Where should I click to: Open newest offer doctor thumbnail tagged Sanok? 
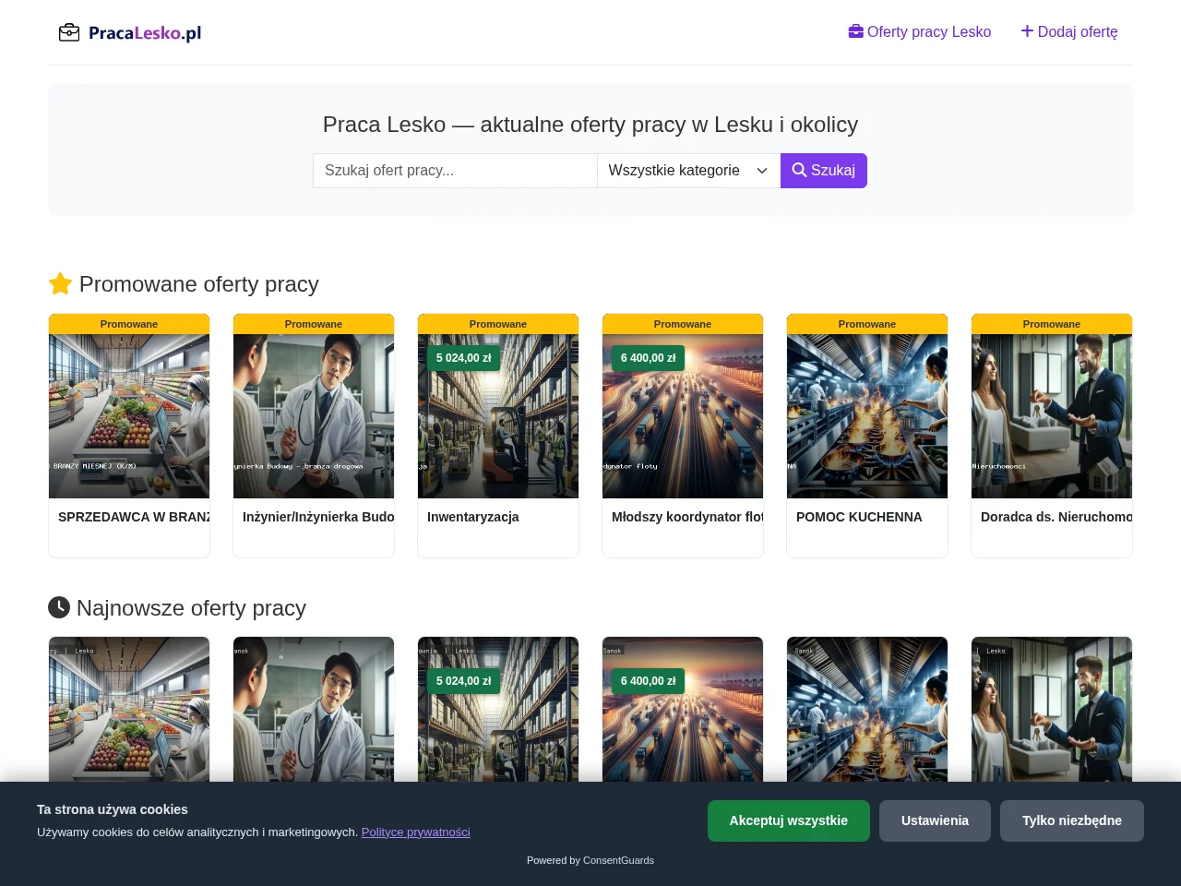[x=314, y=709]
